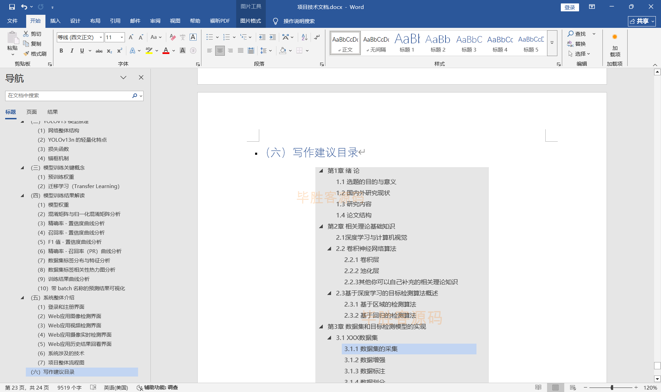This screenshot has width=661, height=392.
Task: Click the document search box in the navigation pane
Action: click(x=69, y=96)
